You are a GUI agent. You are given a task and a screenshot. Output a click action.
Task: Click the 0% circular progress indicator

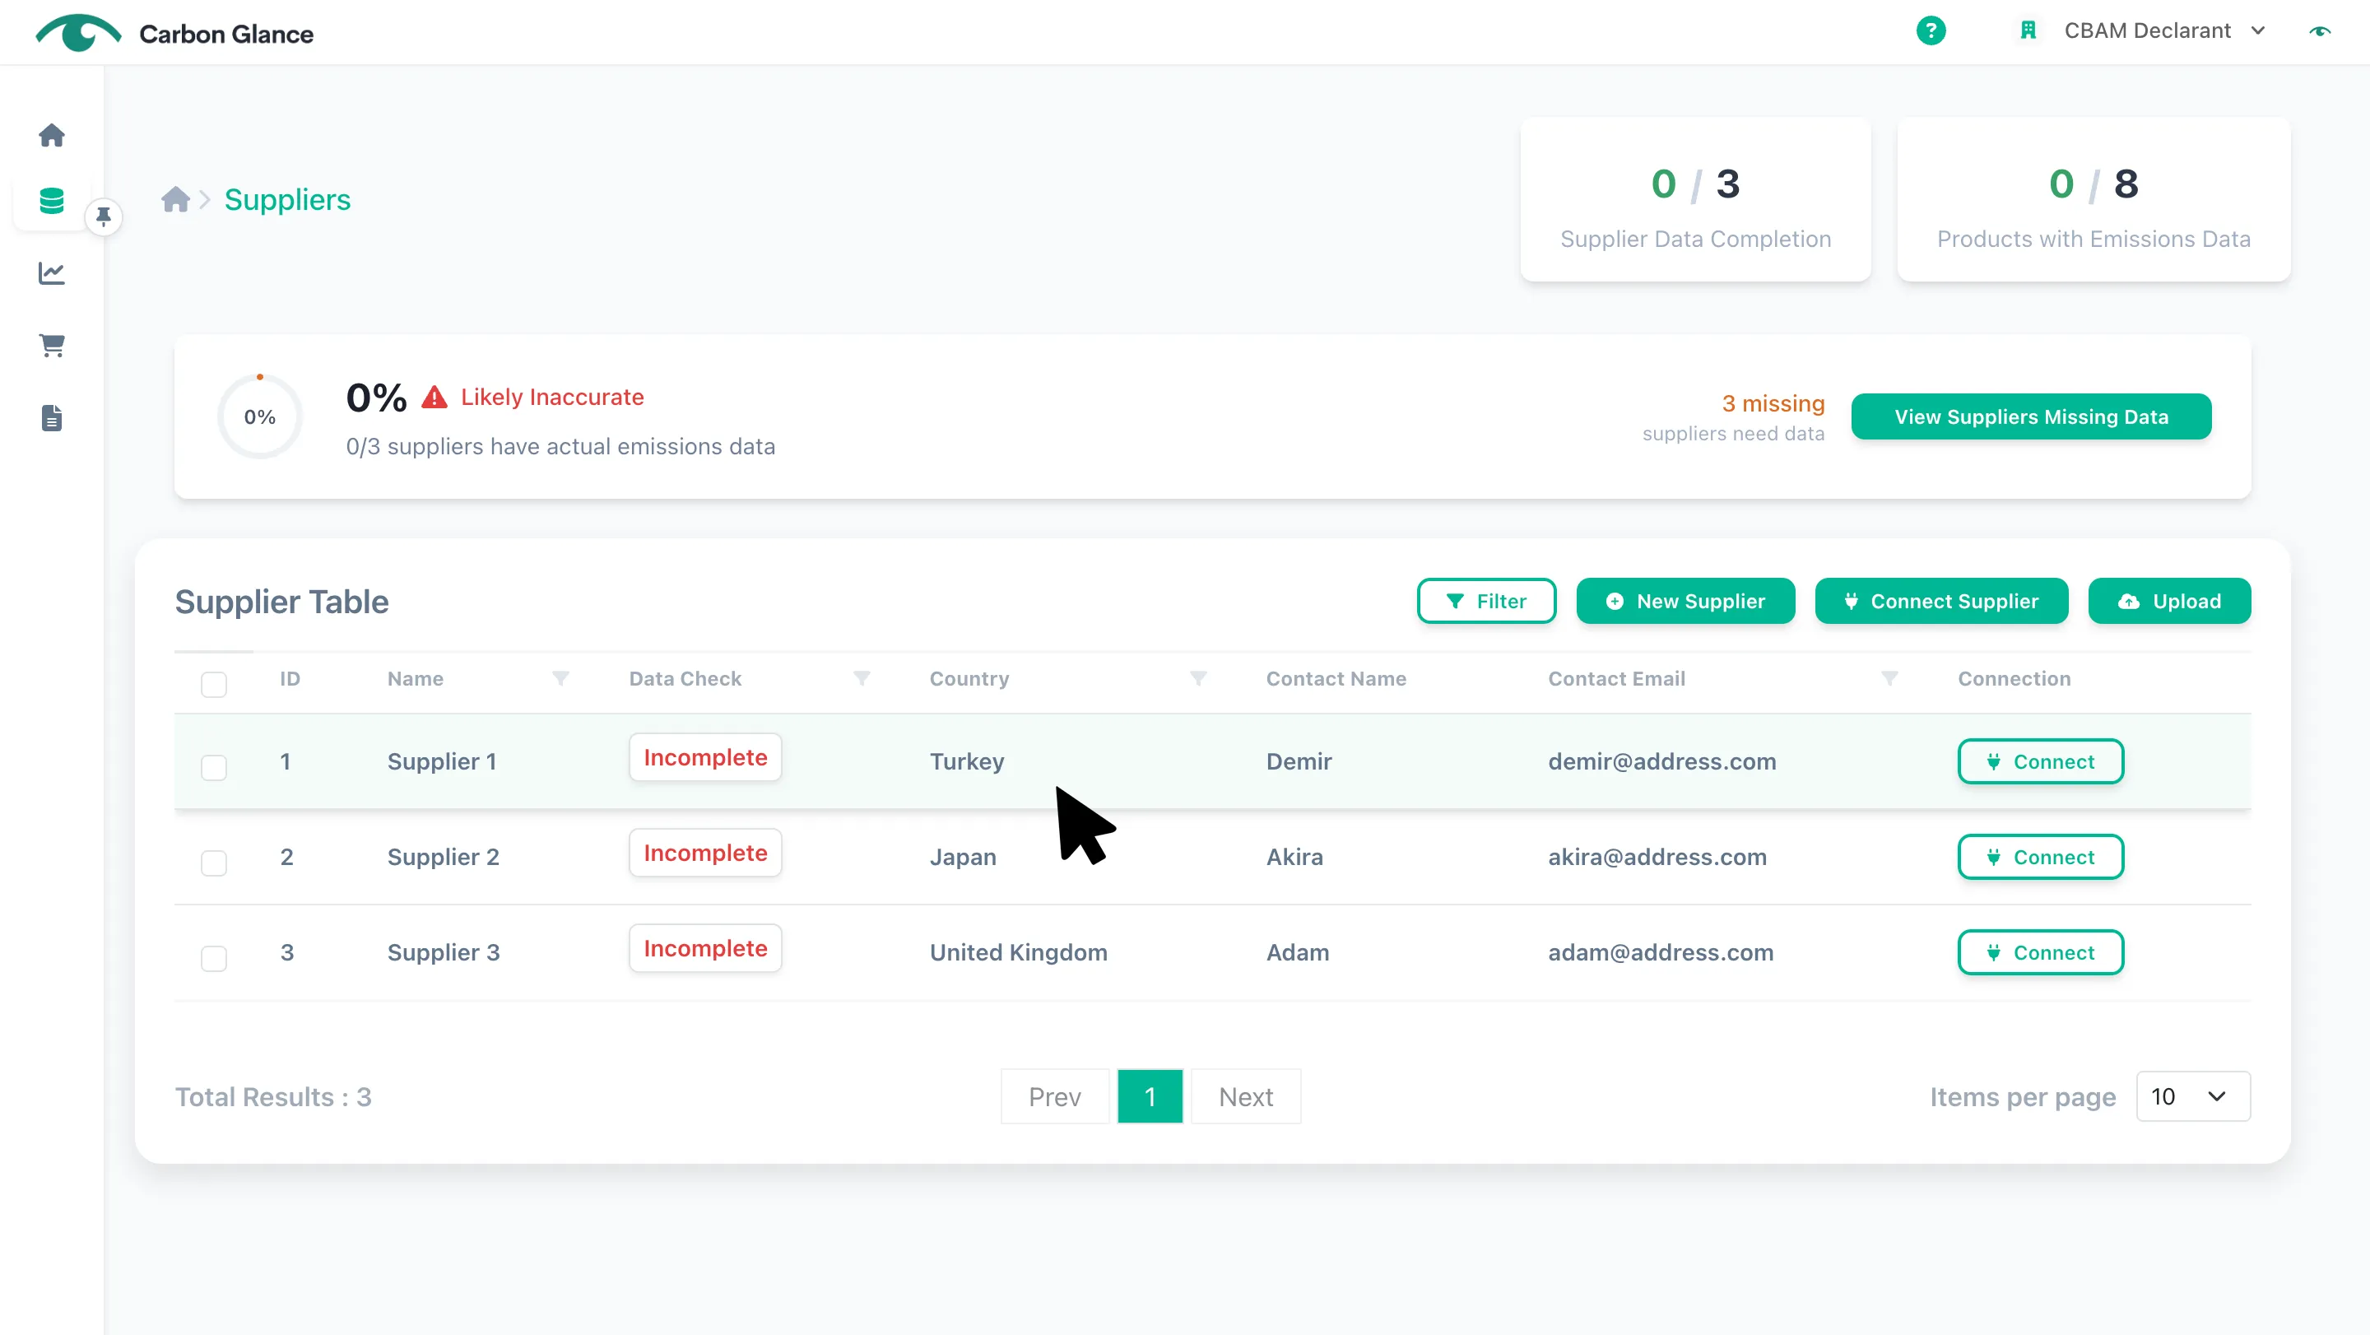[259, 416]
